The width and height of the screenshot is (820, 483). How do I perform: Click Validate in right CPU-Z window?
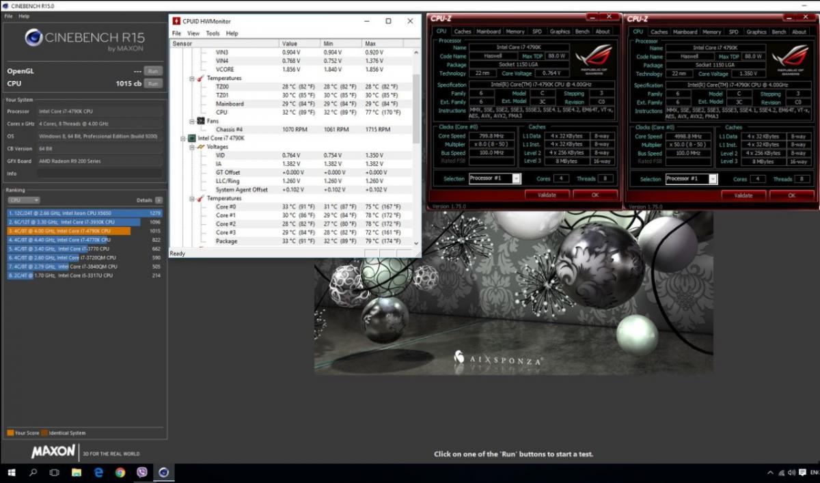click(x=744, y=195)
